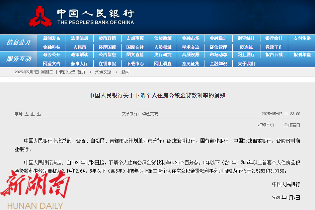315x210 pixels.
Task: Open the 服务互动 section header
Action: click(19, 59)
